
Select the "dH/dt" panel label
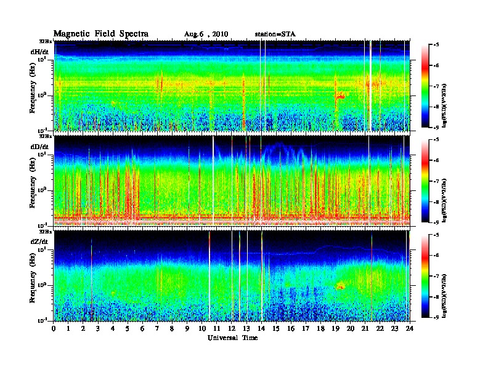pyautogui.click(x=39, y=52)
